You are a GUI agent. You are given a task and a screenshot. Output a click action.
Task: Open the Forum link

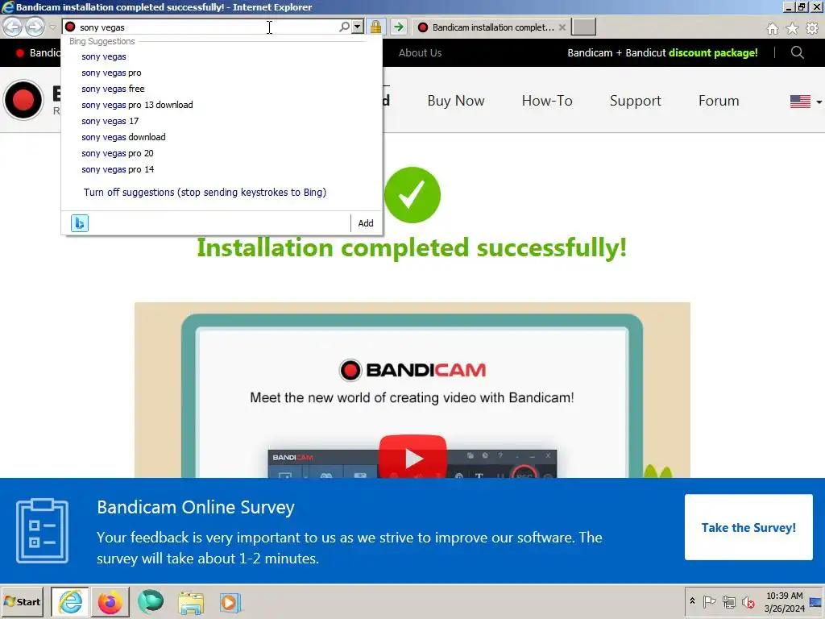[x=718, y=101]
